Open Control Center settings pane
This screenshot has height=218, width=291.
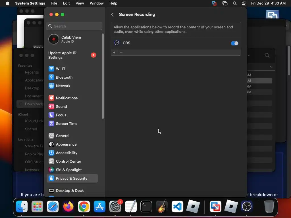pyautogui.click(x=72, y=162)
